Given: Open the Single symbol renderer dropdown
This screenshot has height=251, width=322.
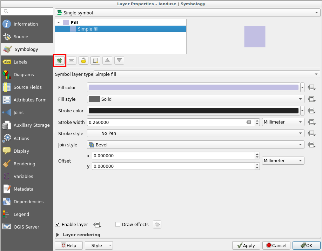Looking at the screenshot, I should click(x=187, y=13).
